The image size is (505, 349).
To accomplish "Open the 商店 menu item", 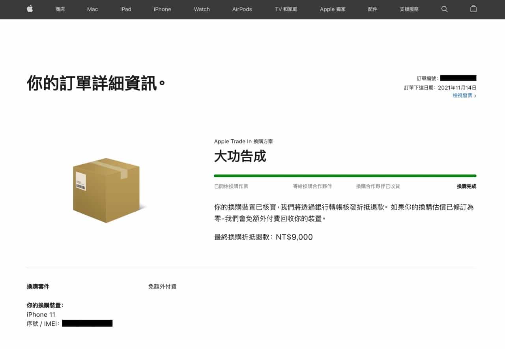I will tap(60, 9).
